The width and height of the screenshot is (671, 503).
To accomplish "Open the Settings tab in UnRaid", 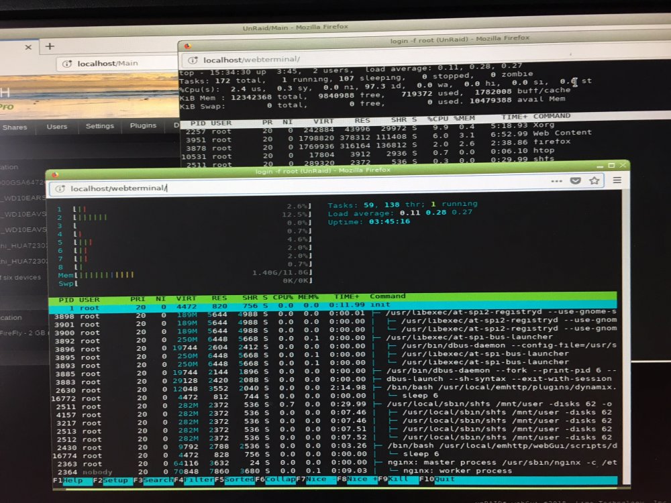I will (x=100, y=126).
